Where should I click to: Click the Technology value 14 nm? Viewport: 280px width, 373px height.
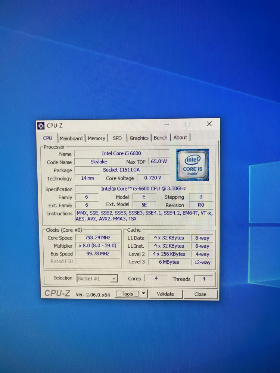click(87, 178)
